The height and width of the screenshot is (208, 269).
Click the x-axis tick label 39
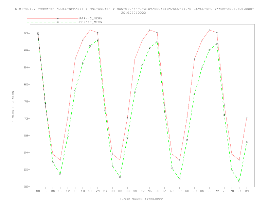pos(135,191)
